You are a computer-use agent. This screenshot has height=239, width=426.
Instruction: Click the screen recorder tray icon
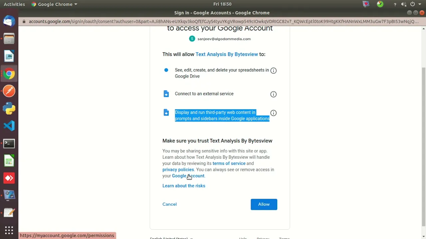tap(366, 4)
